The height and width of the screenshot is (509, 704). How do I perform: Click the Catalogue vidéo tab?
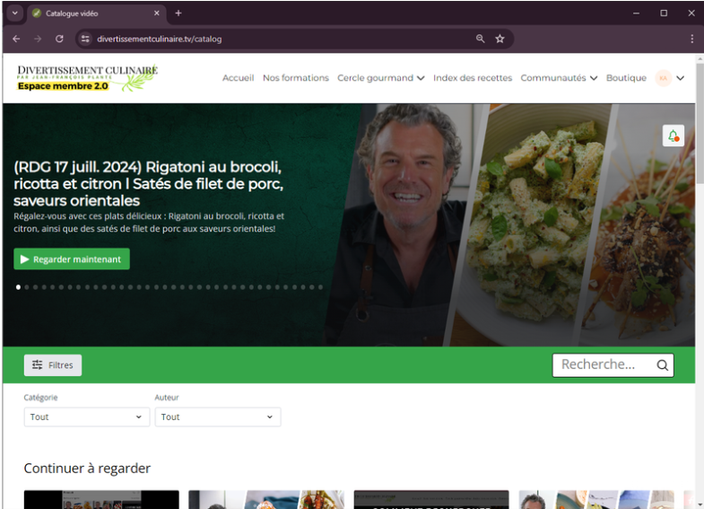(x=97, y=13)
